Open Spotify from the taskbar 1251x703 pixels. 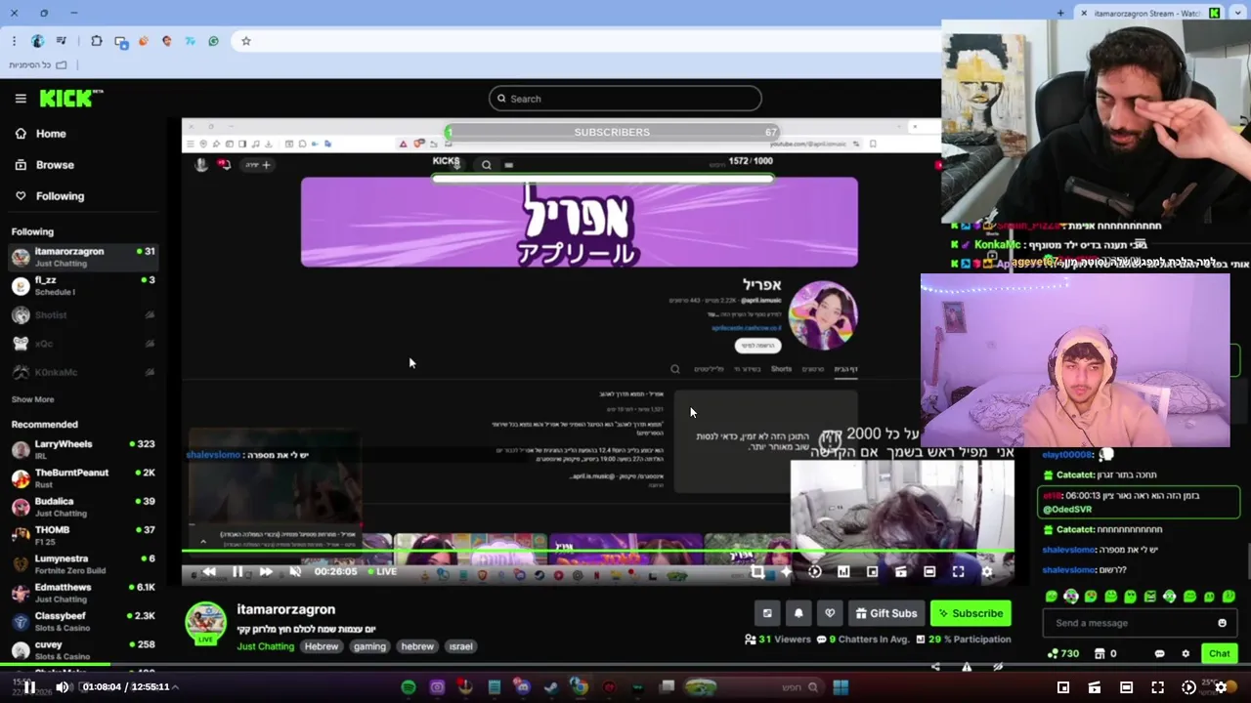coord(409,687)
